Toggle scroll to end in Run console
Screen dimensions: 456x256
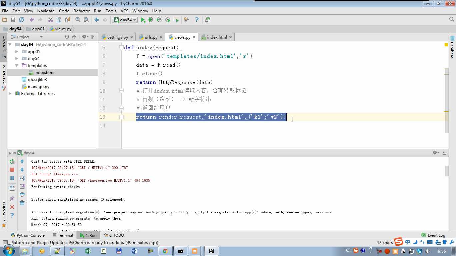click(x=22, y=186)
